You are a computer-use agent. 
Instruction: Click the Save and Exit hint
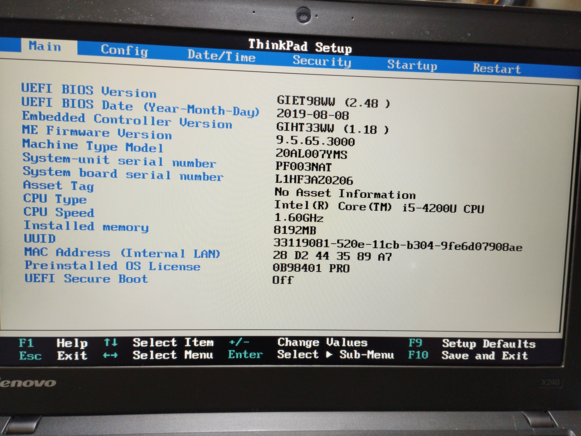coord(485,355)
